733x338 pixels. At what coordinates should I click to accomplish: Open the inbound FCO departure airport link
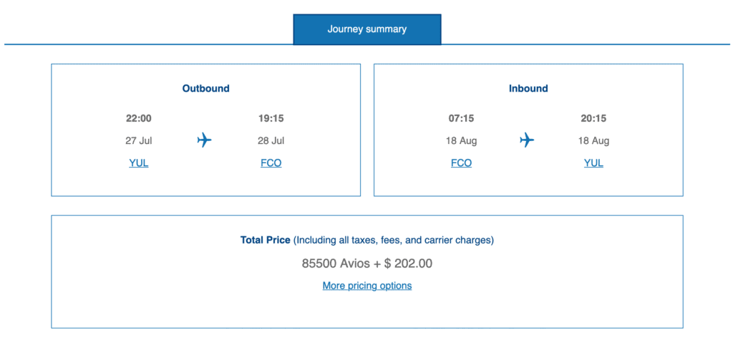461,163
